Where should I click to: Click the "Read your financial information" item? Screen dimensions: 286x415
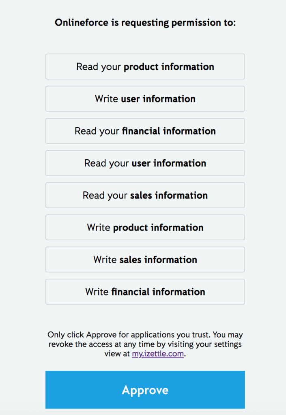point(145,131)
